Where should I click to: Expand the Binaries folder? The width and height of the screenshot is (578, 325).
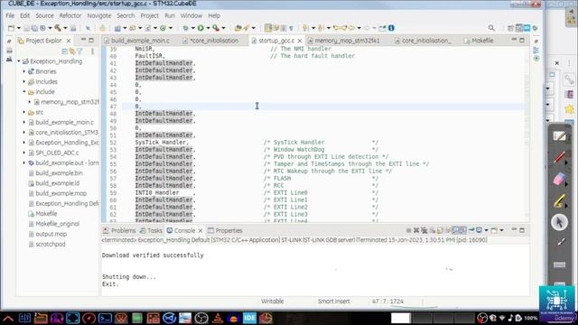pos(24,71)
